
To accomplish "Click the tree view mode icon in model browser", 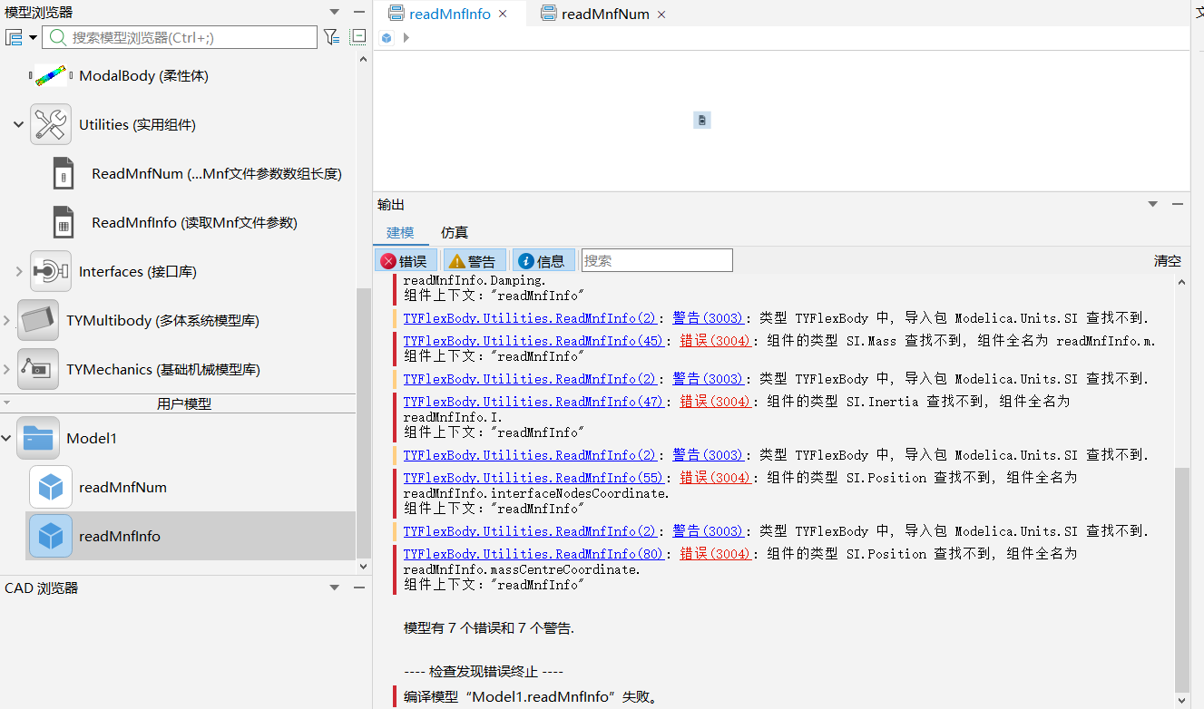I will tap(14, 37).
